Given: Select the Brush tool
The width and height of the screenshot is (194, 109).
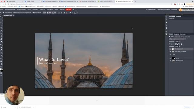Looking at the screenshot, I should [1, 36].
